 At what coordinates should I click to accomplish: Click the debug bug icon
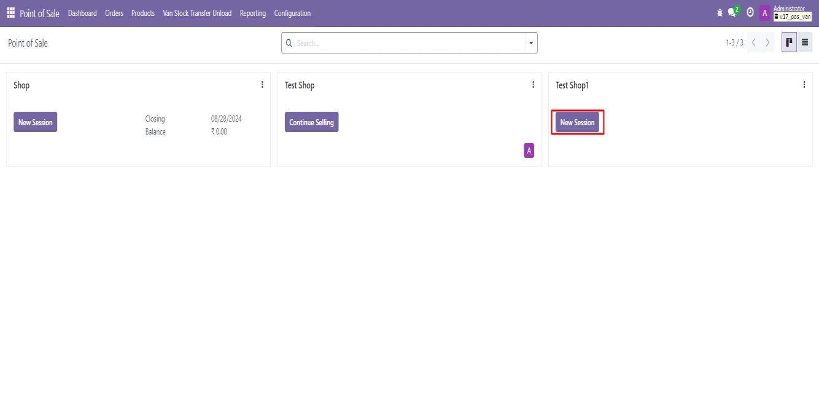(x=720, y=13)
